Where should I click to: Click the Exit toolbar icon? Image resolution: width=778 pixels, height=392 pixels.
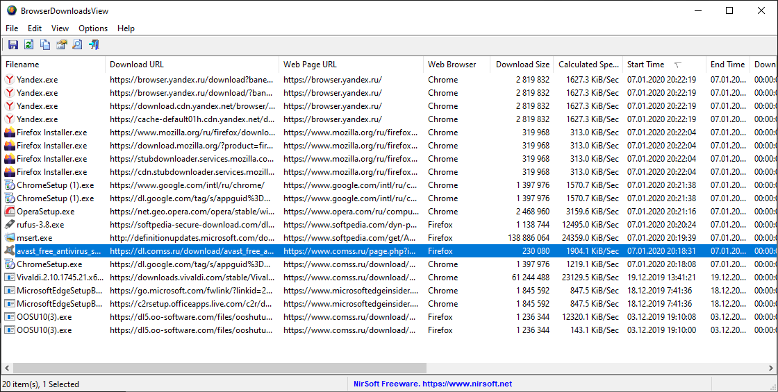(x=94, y=44)
